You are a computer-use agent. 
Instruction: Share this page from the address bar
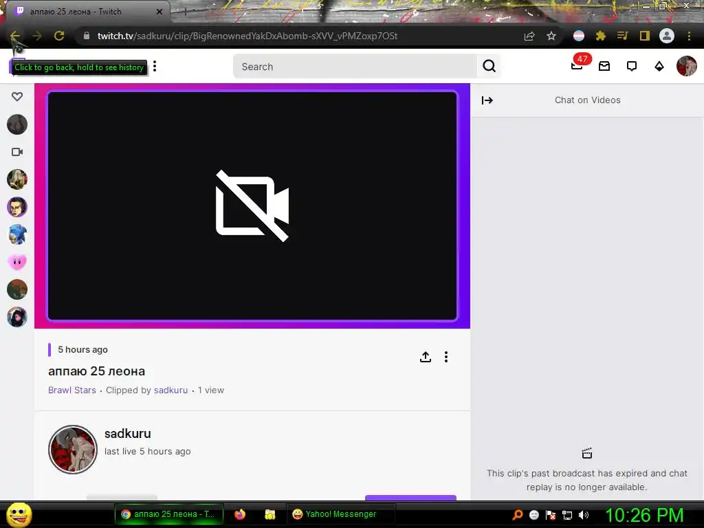click(x=529, y=36)
